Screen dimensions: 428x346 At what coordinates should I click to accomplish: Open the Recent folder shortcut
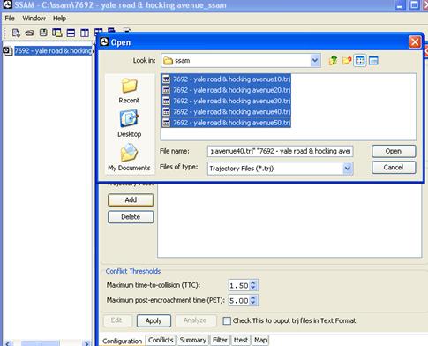pos(129,91)
